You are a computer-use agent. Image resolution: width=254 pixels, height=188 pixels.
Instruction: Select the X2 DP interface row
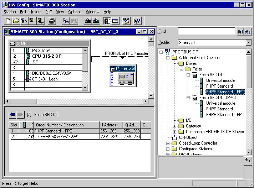click(x=47, y=62)
